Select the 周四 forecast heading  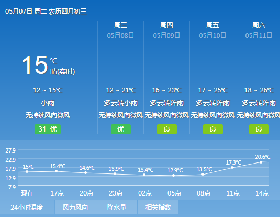[167, 25]
